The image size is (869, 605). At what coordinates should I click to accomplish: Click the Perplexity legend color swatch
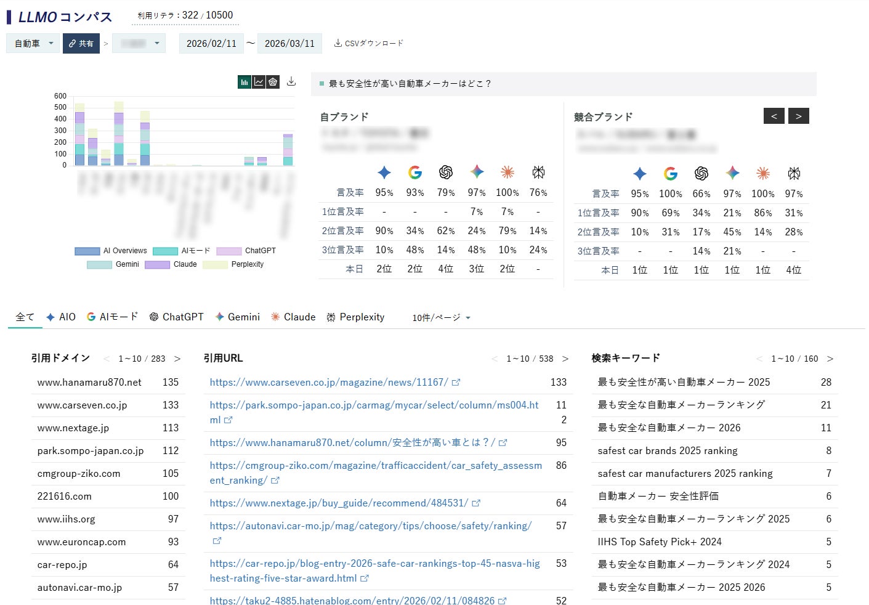215,264
